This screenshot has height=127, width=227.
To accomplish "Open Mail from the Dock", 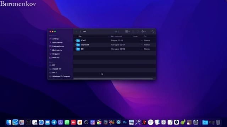I will (x=48, y=122).
